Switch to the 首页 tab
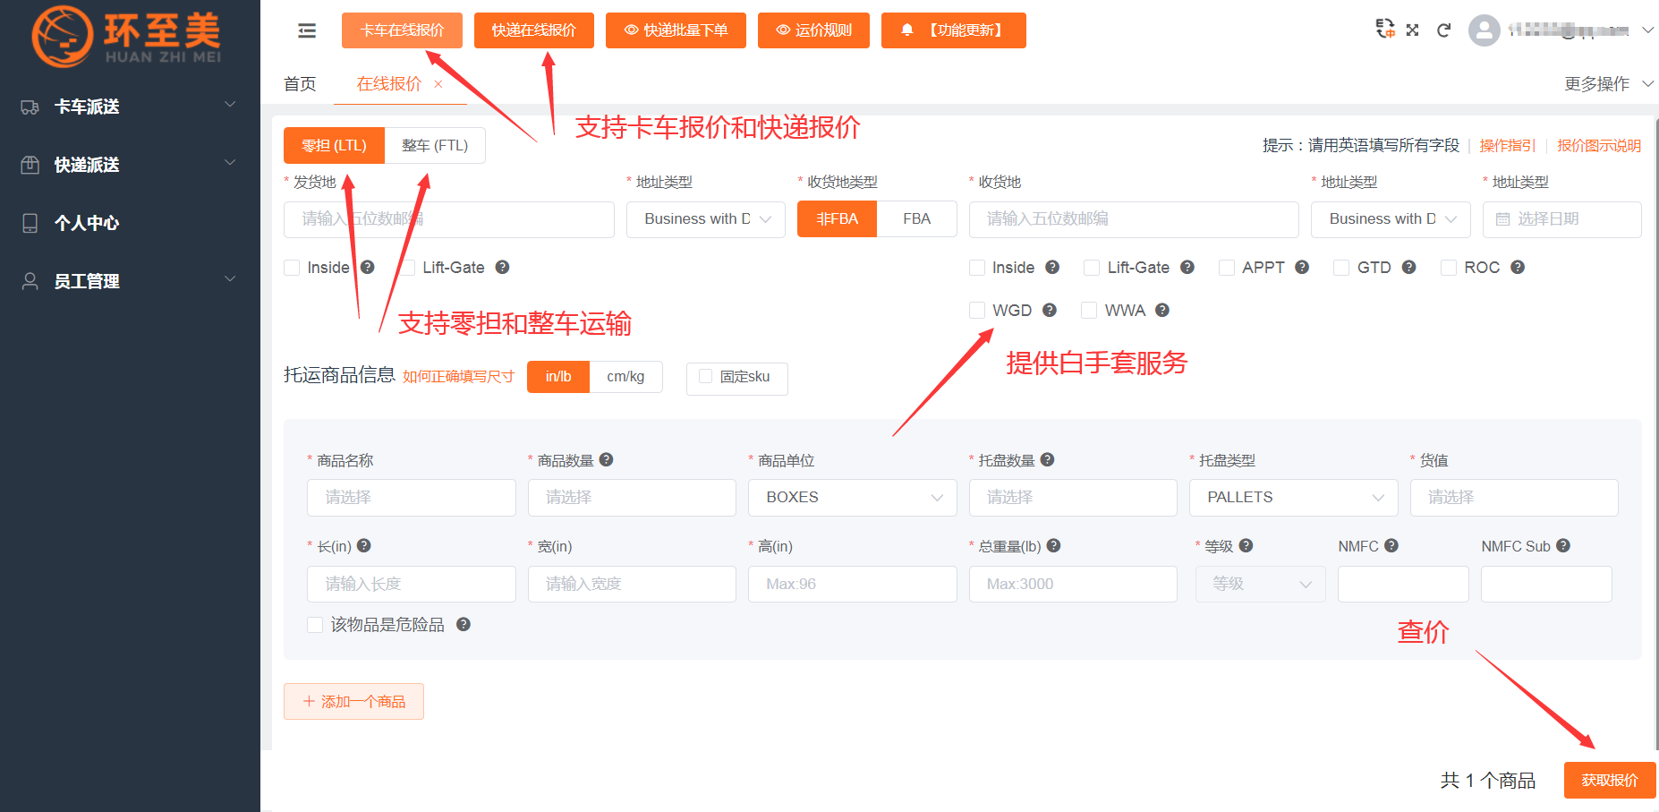 (300, 83)
